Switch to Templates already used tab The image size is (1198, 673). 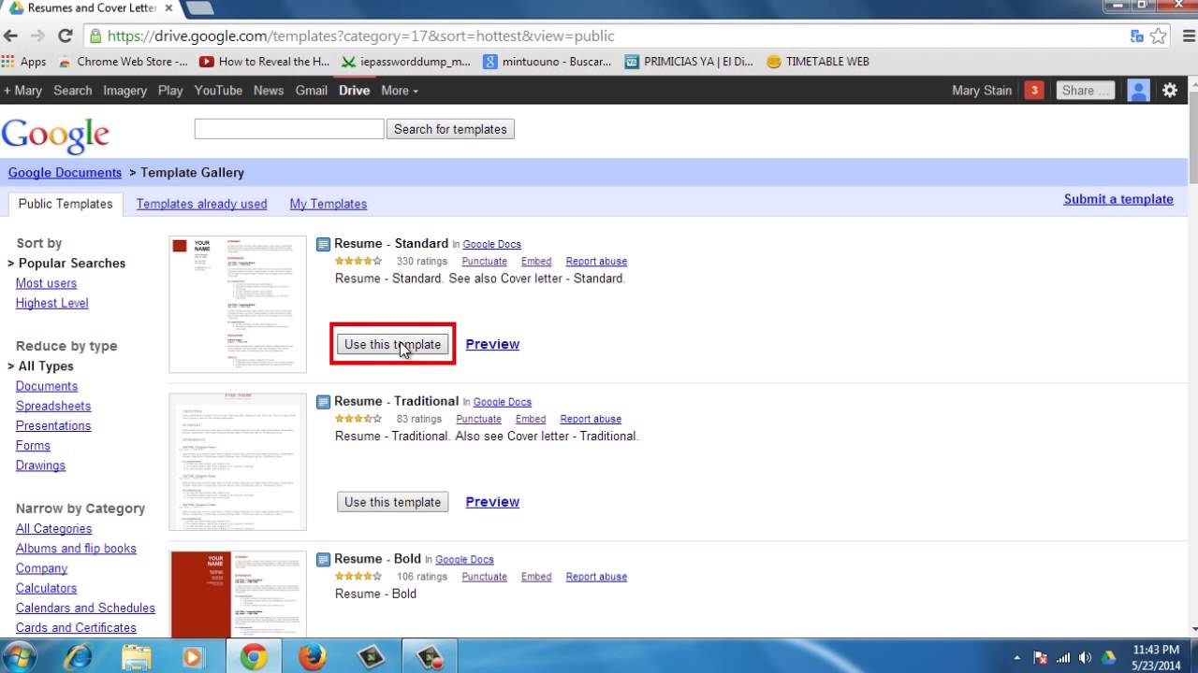click(201, 204)
